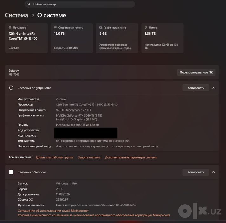Screen dimensions: 226x223
Task: Click the Windows logo icon
Action: [x=11, y=172]
